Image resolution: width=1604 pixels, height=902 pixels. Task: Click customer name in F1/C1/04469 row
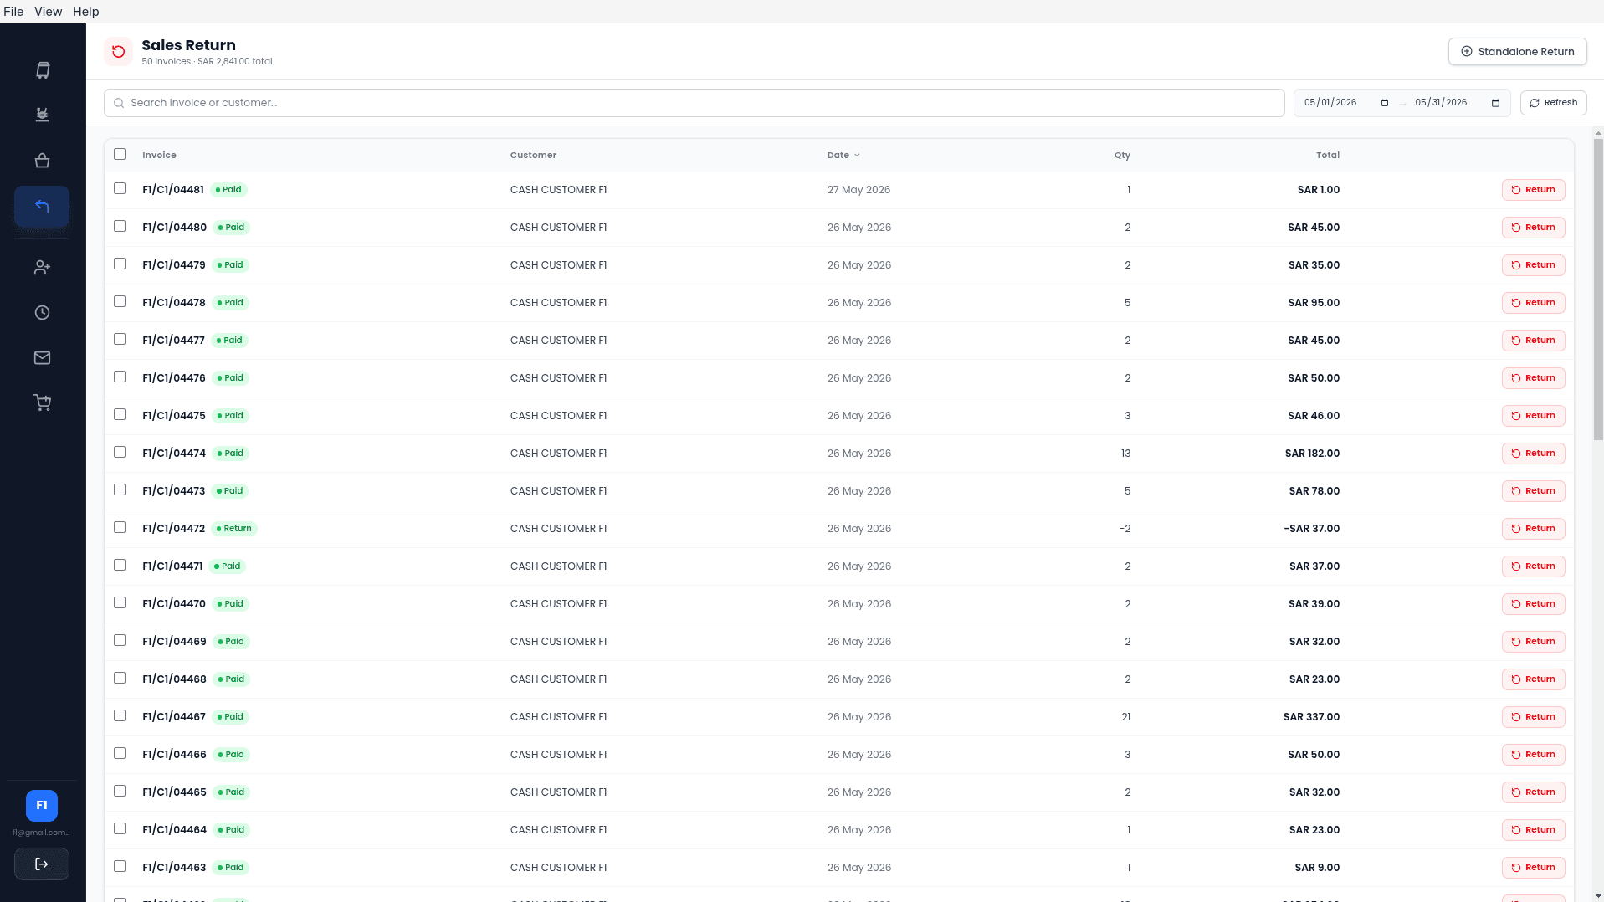click(558, 642)
